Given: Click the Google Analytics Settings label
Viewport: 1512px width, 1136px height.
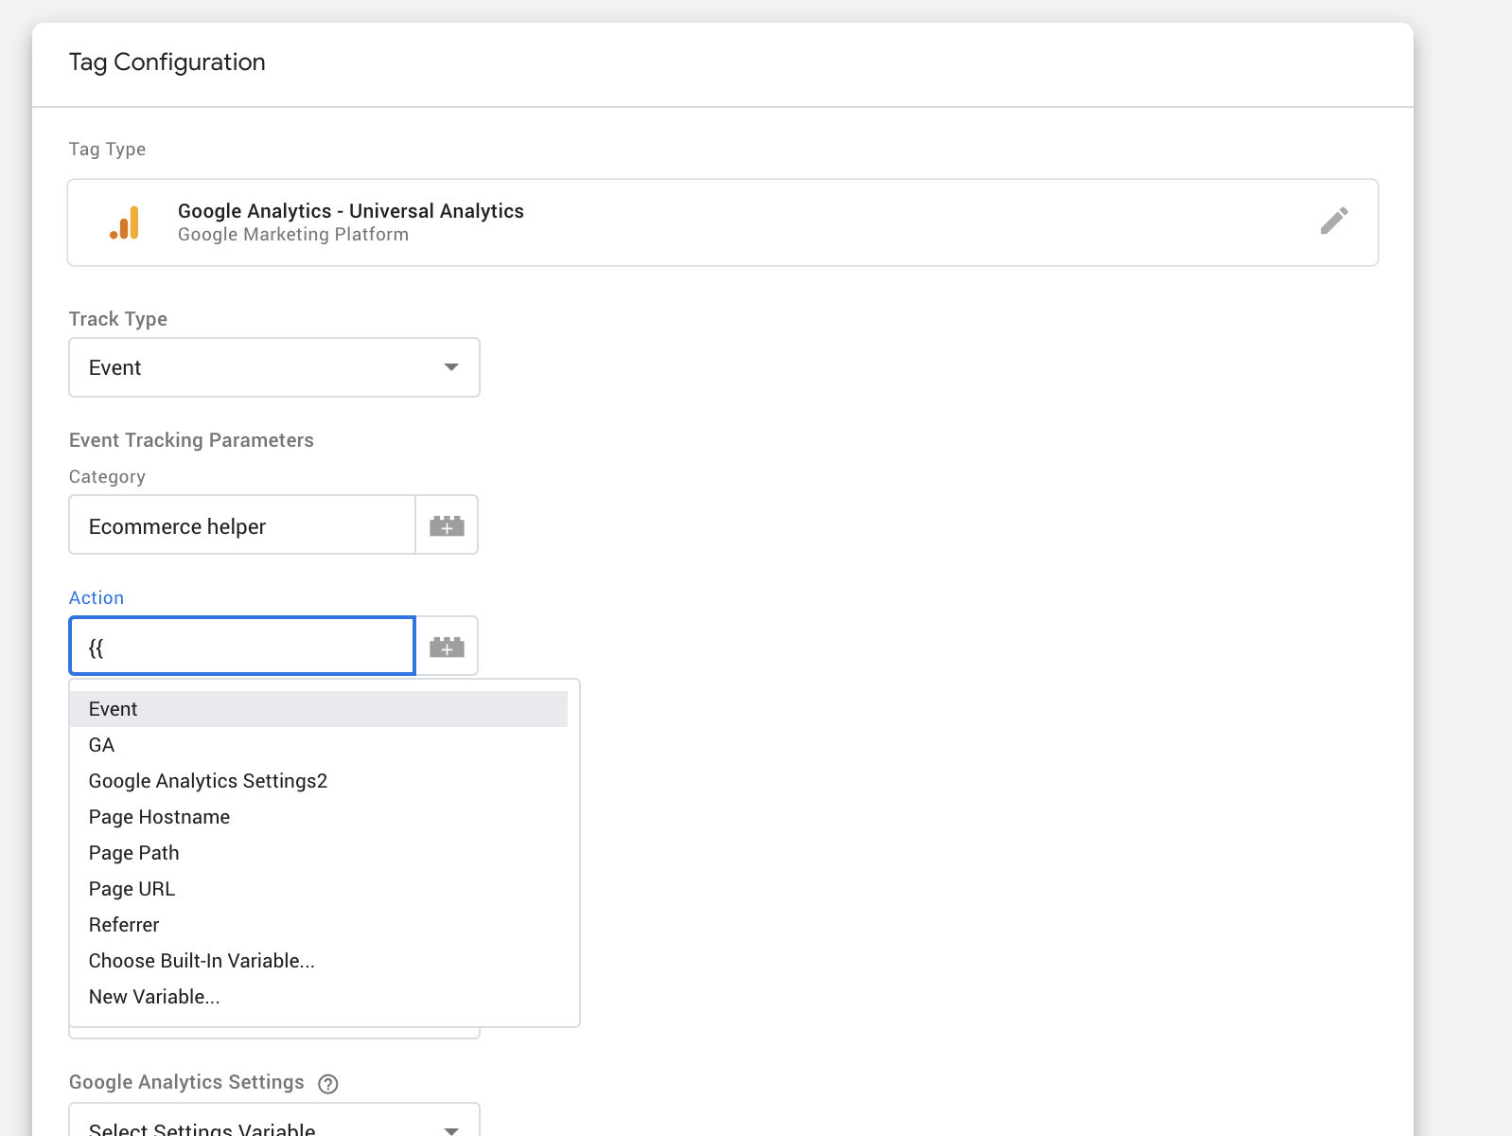Looking at the screenshot, I should pos(186,1082).
